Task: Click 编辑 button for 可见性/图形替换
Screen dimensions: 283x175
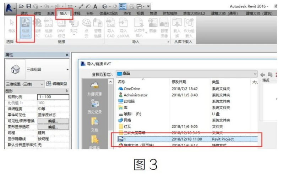Action: [53, 121]
